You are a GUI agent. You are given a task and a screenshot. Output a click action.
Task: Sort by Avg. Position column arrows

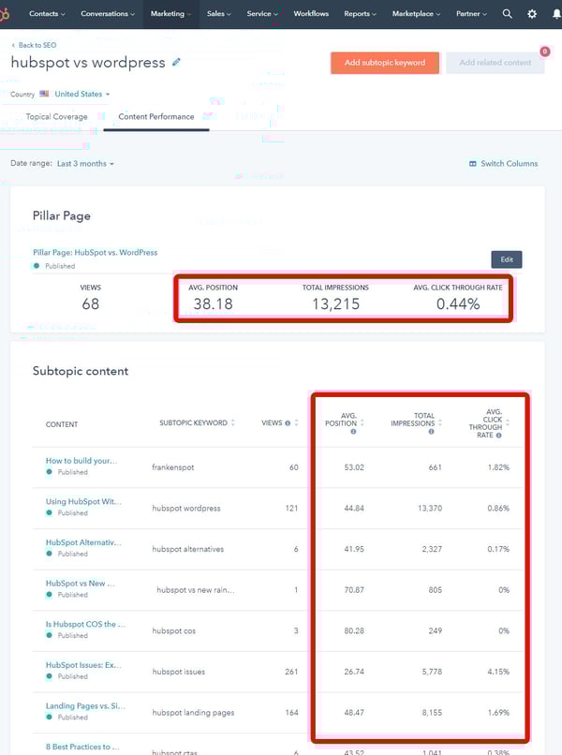pyautogui.click(x=362, y=422)
